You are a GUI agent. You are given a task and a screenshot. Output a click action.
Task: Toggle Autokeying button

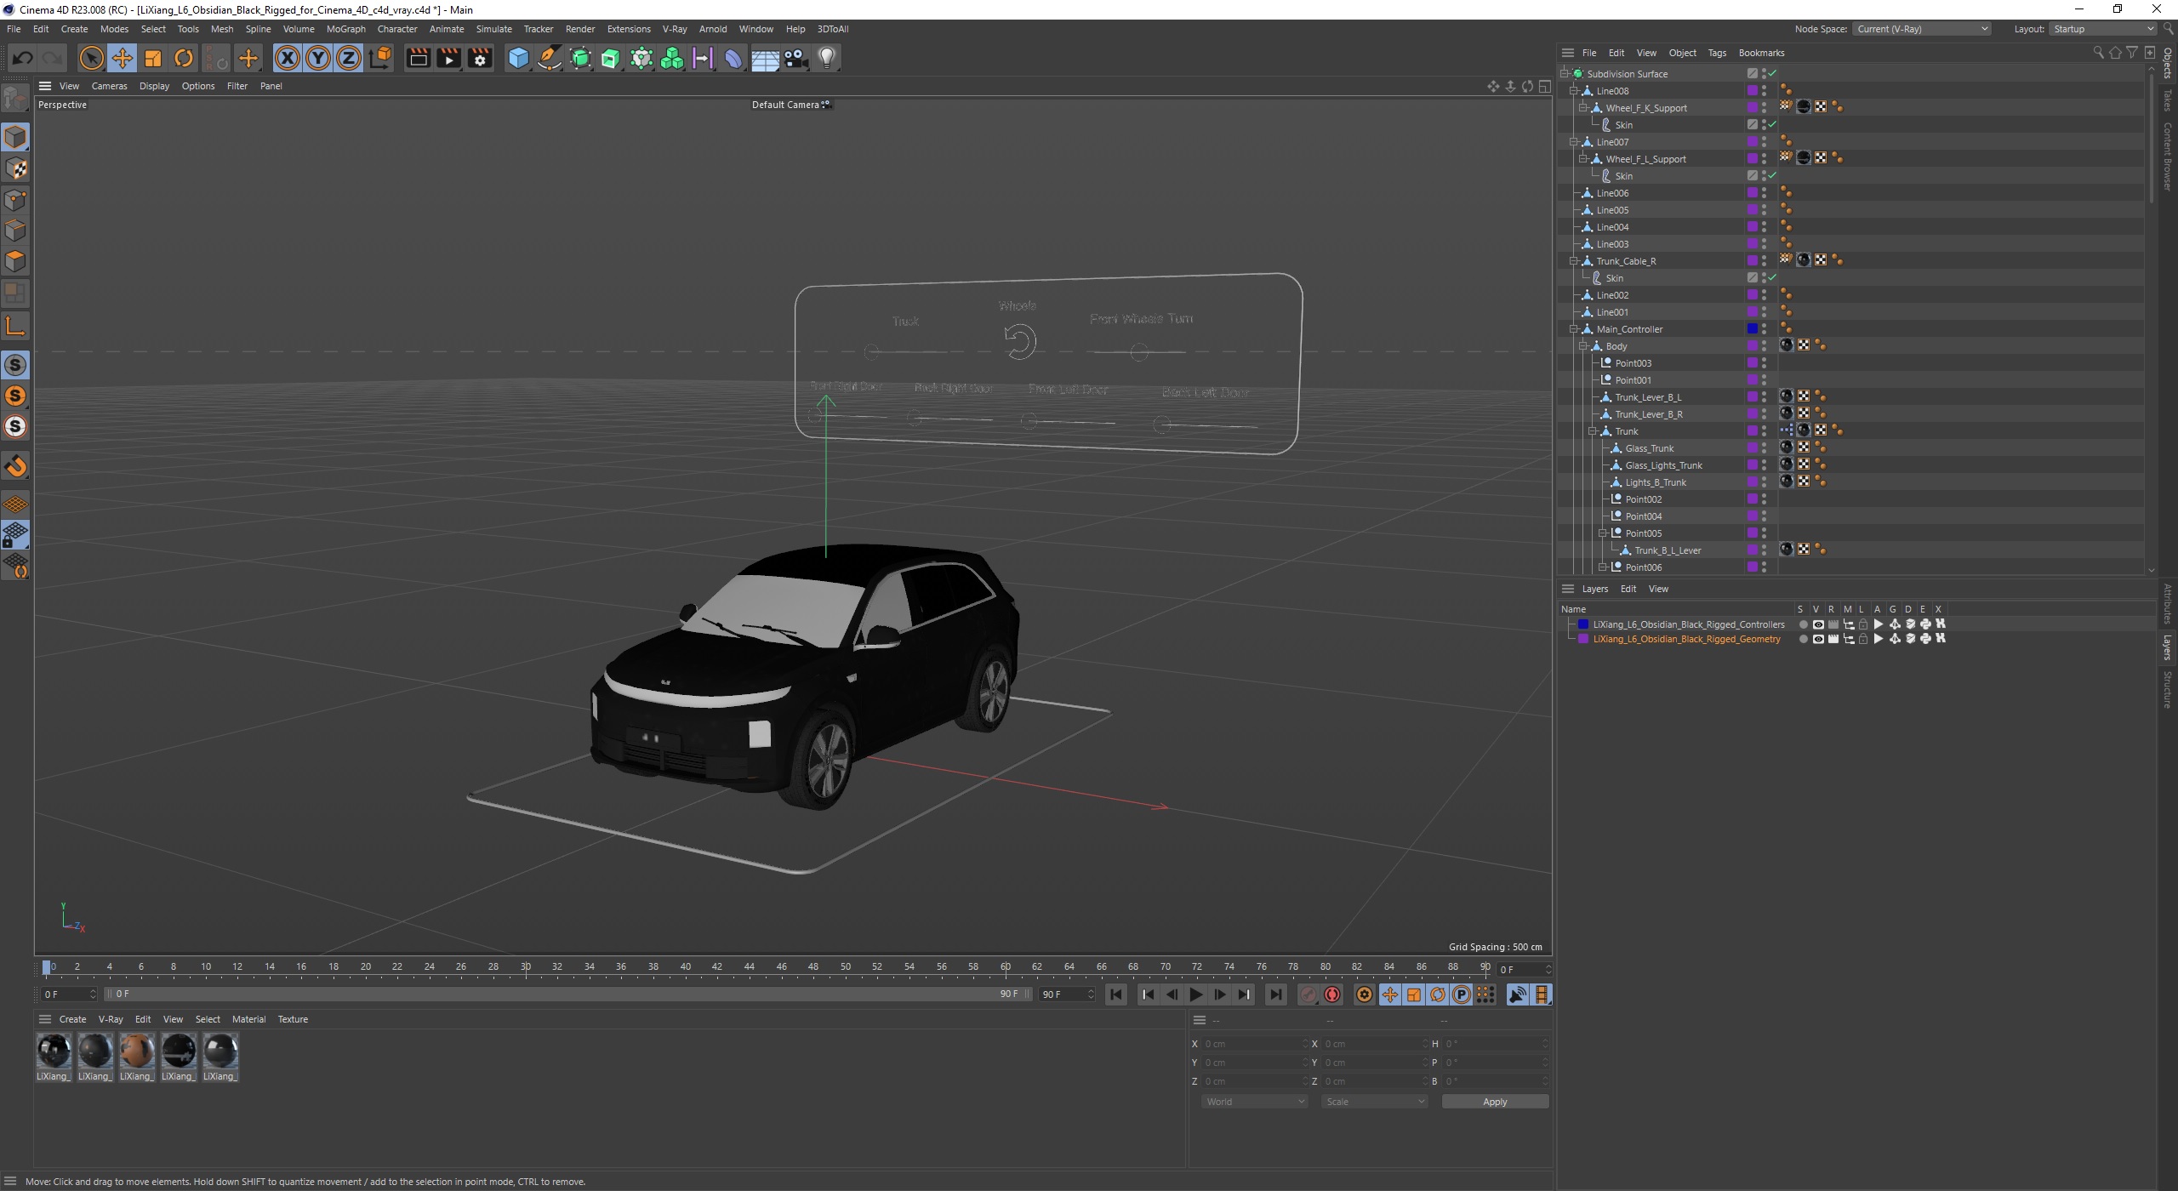[x=1332, y=994]
